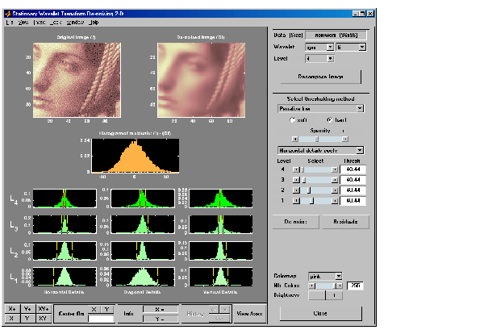The height and width of the screenshot is (334, 484).
Task: Open the Help menu
Action: 94,23
